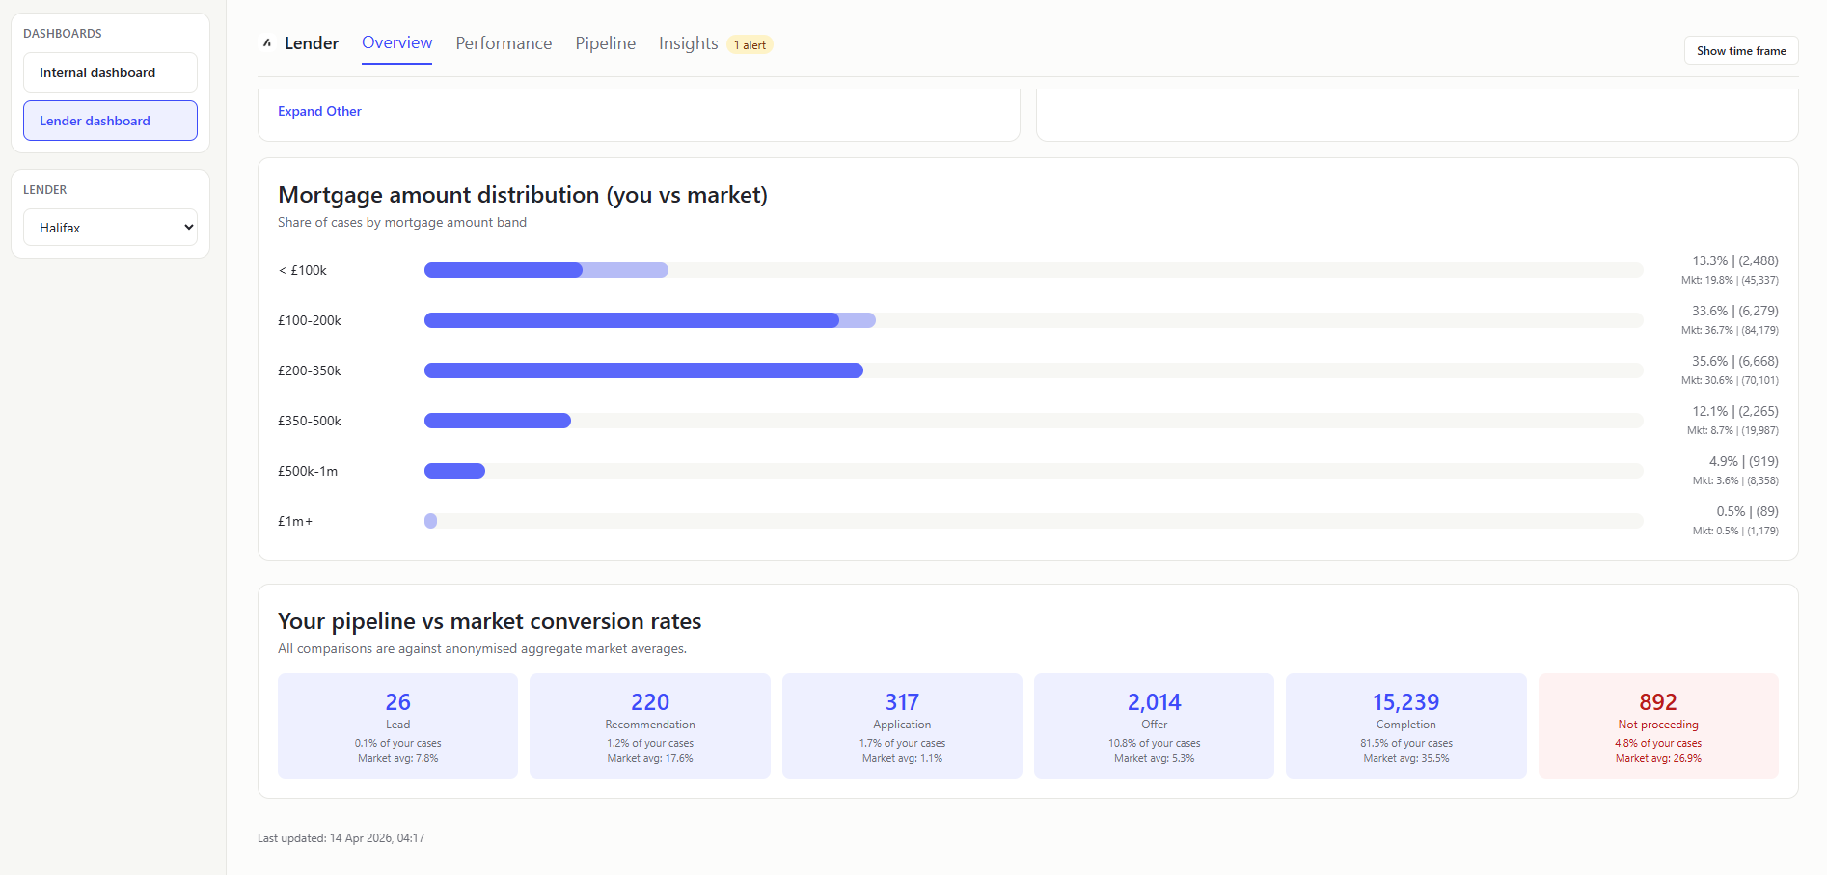Click the red Not proceeding card
The image size is (1827, 875).
1657,725
